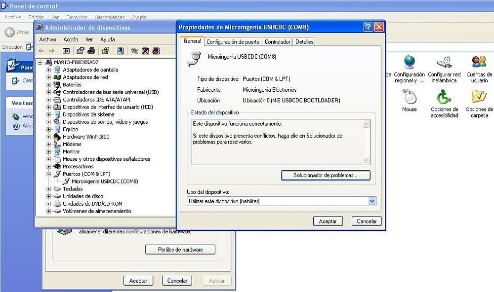Select the MARIO-F80D85AD7 computer root node
Viewport: 494px width, 292px height.
tap(76, 62)
